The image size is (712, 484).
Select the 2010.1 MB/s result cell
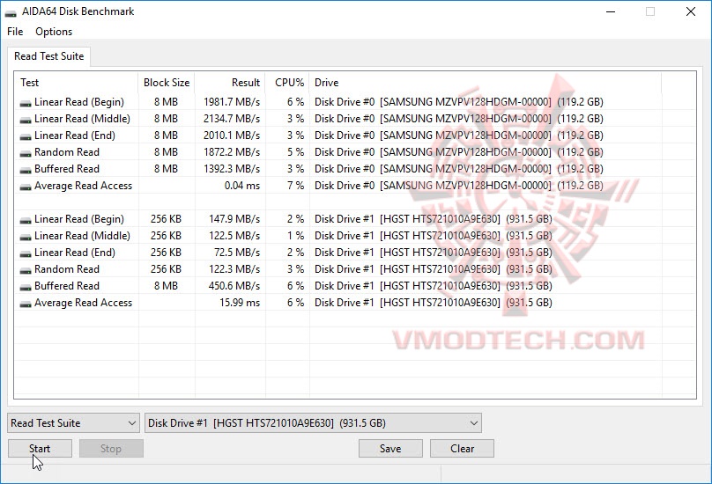tap(232, 136)
